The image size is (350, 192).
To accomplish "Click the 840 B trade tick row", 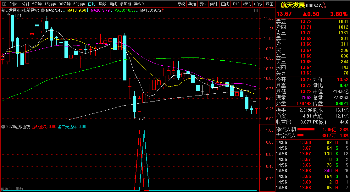I will [x=312, y=171].
